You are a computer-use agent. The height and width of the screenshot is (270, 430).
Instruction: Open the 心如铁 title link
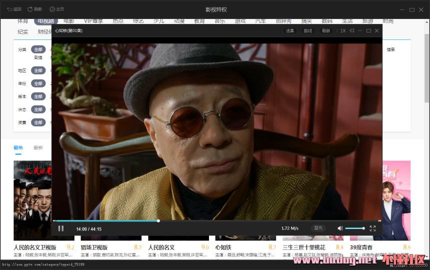(223, 247)
